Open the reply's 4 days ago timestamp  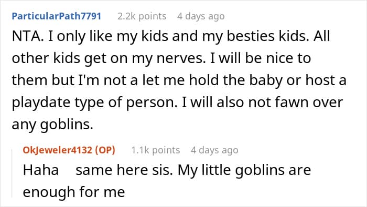click(x=214, y=150)
